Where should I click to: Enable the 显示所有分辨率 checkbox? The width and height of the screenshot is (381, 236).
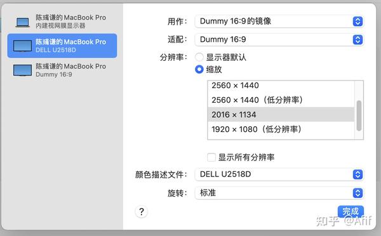[211, 157]
